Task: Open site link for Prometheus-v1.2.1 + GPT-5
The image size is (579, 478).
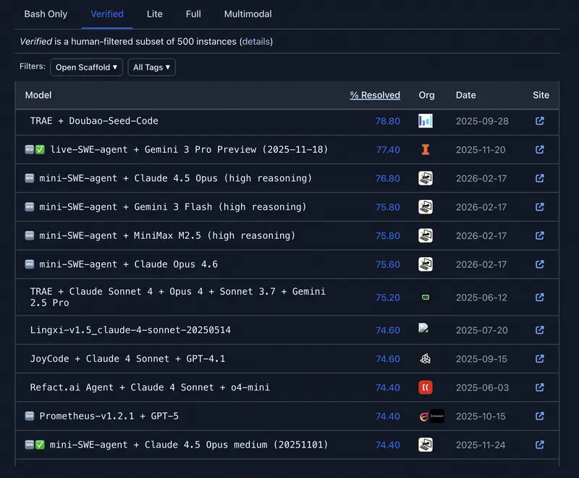Action: 539,416
